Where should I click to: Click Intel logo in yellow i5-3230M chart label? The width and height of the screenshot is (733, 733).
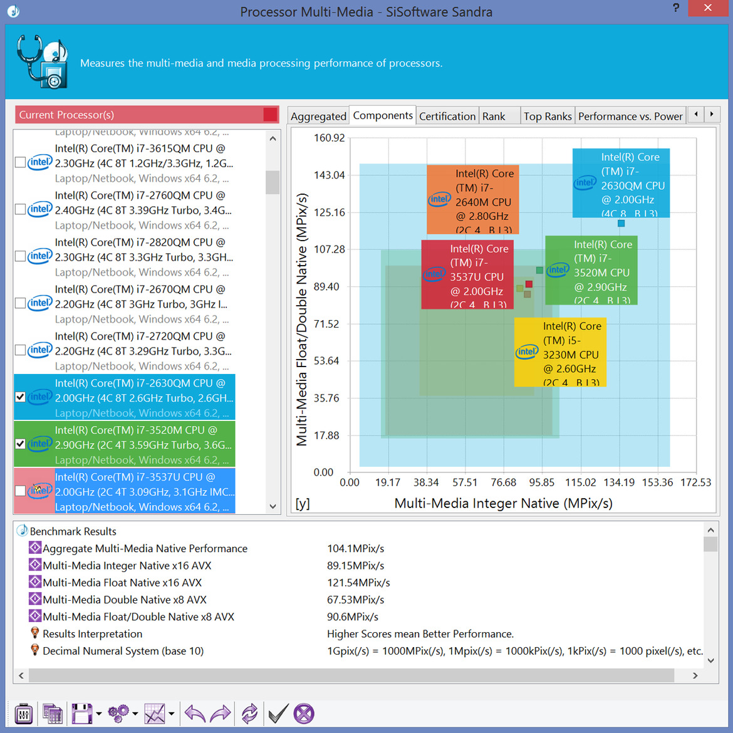tap(527, 352)
